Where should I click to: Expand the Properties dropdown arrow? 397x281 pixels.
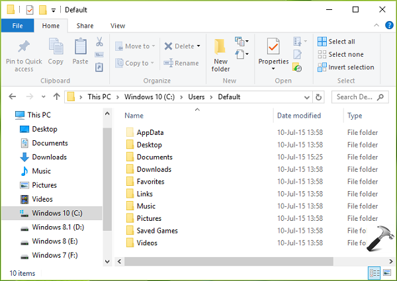click(x=273, y=69)
